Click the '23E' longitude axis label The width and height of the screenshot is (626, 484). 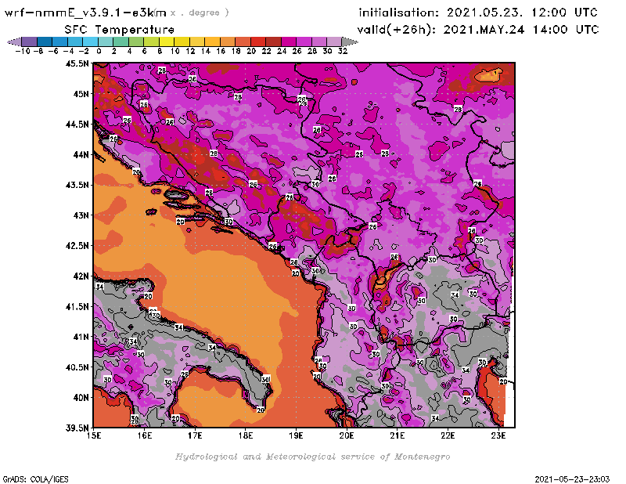coord(498,435)
